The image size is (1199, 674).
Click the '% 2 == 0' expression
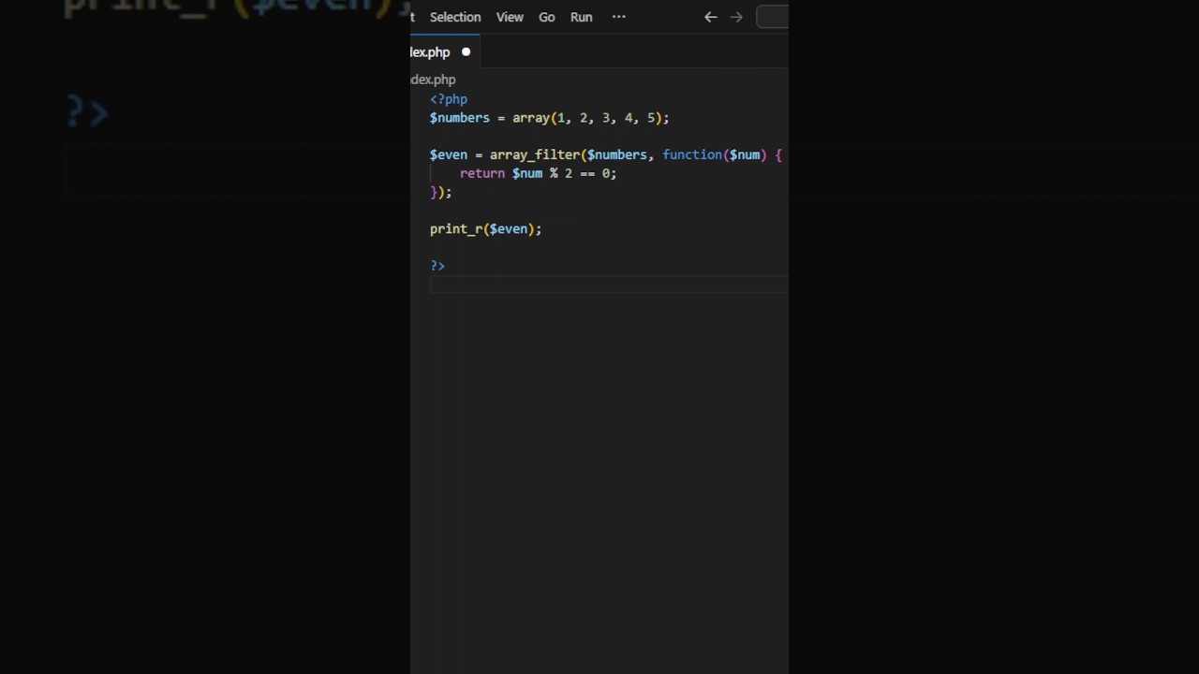tap(580, 173)
